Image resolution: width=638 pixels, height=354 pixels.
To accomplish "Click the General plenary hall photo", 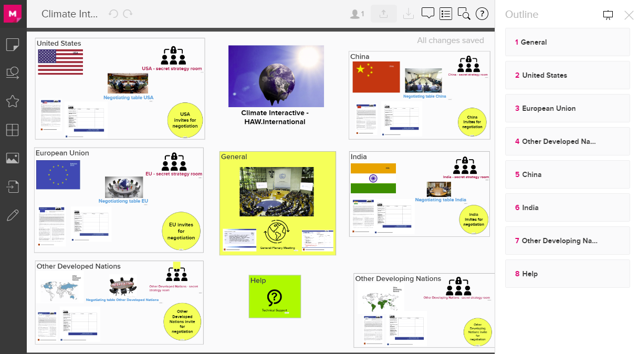I will pyautogui.click(x=277, y=192).
